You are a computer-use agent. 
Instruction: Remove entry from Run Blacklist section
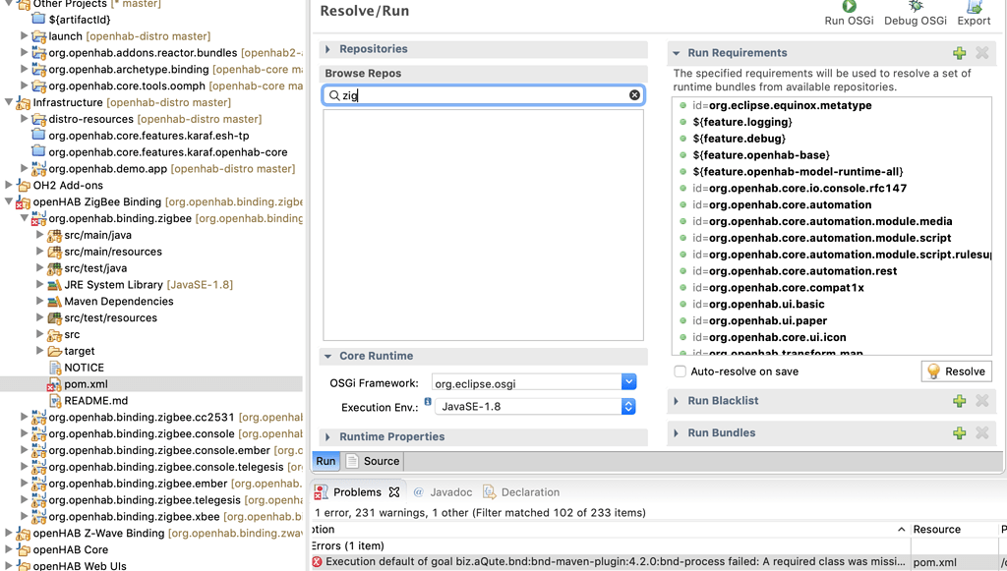click(x=982, y=401)
